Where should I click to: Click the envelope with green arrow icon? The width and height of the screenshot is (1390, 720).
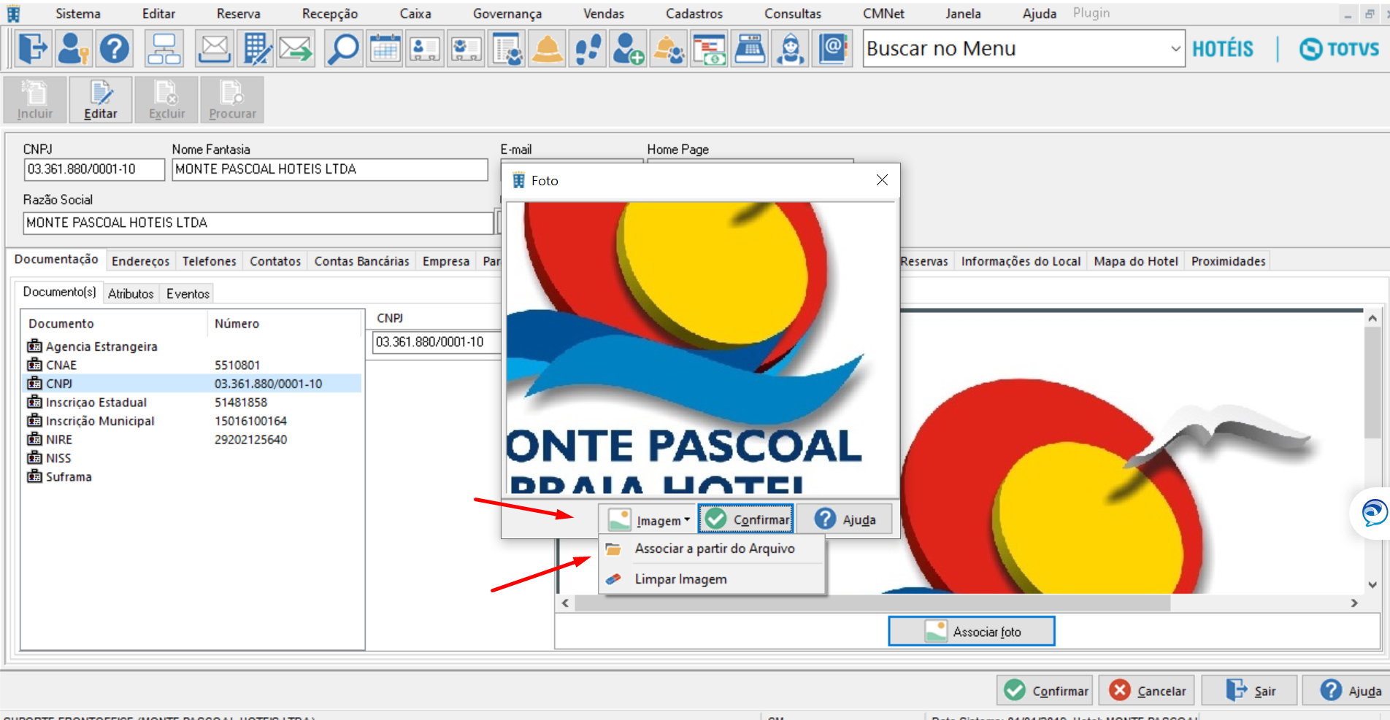(x=296, y=49)
